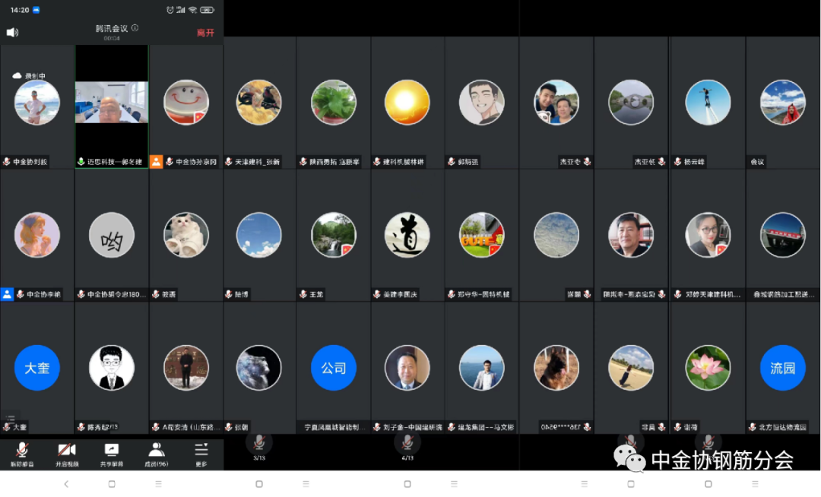Tap the Android recents menu under first screen

[x=158, y=484]
